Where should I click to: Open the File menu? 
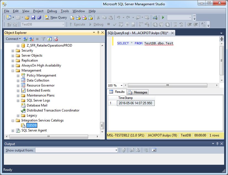point(7,11)
